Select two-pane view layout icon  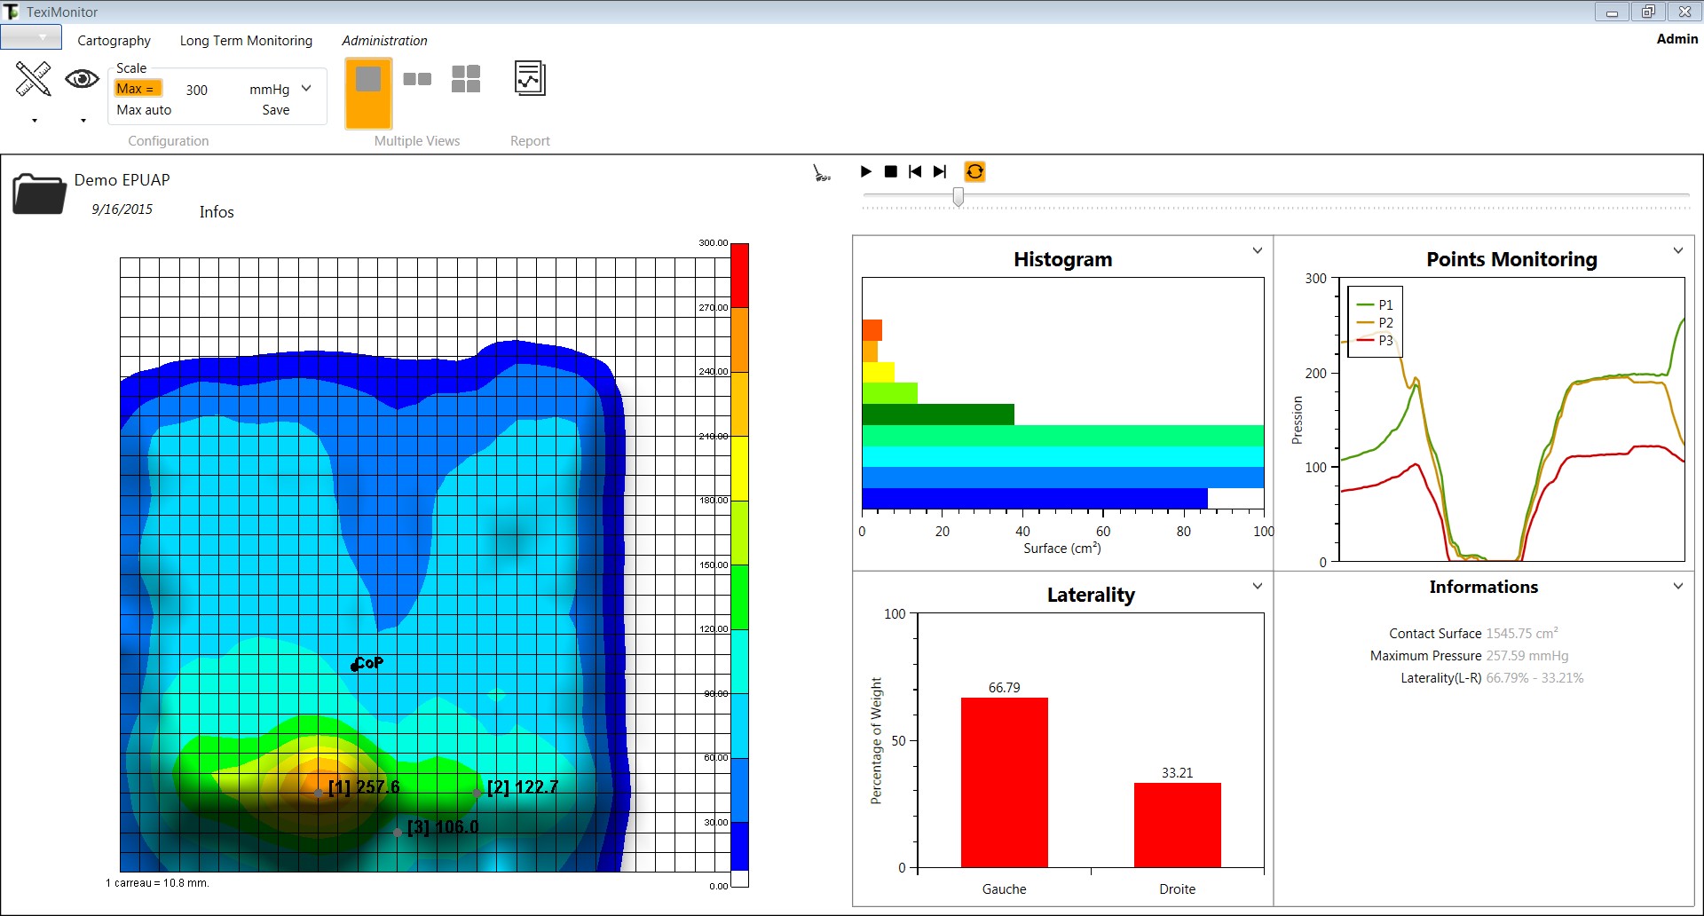pyautogui.click(x=417, y=79)
